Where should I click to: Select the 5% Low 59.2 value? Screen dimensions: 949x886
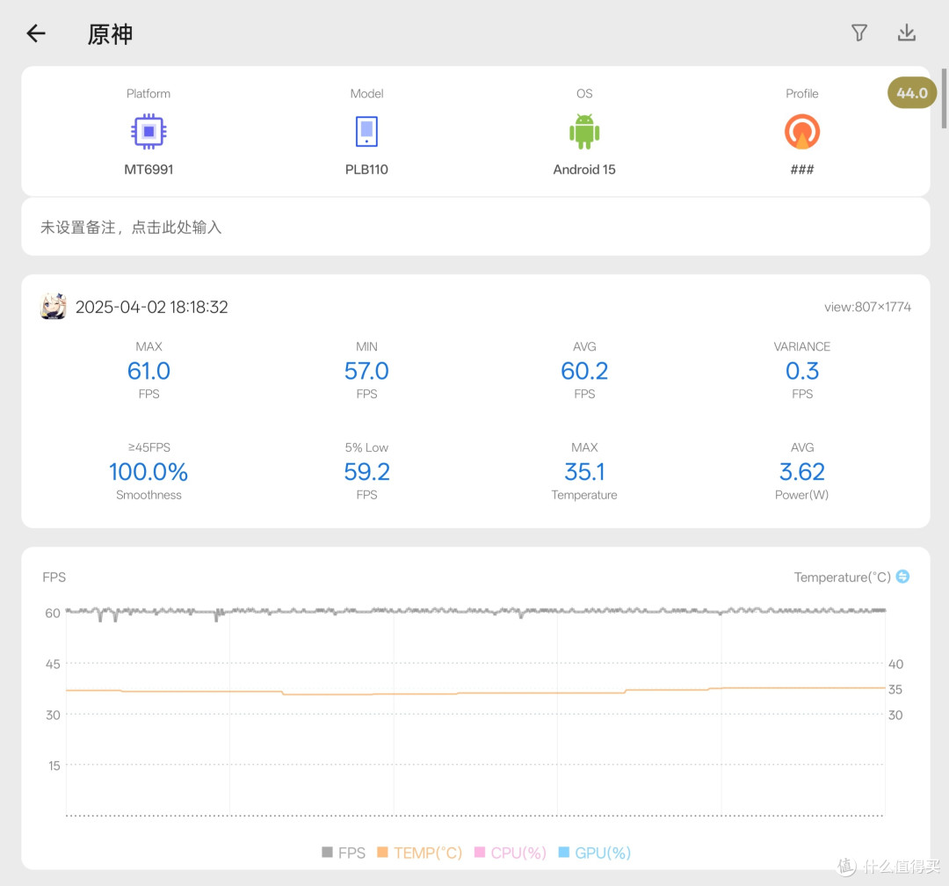pos(366,472)
